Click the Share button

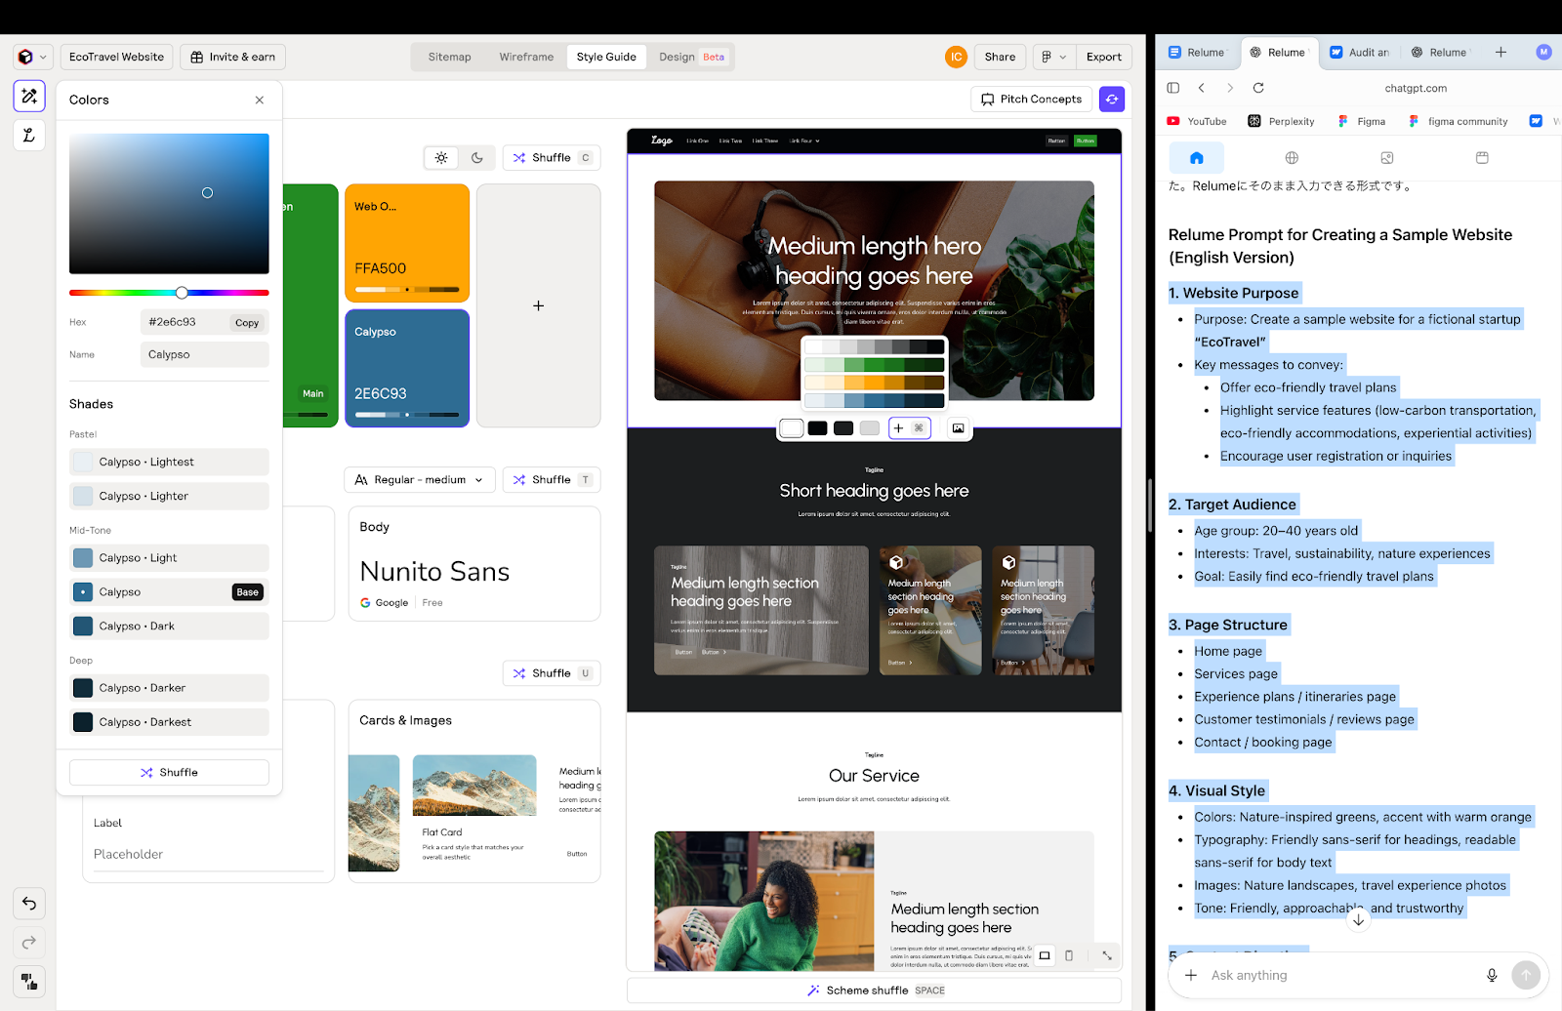coord(1000,57)
